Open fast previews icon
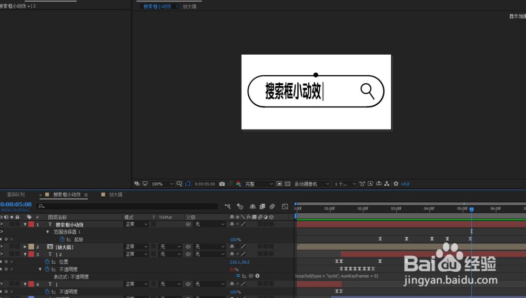 (x=370, y=184)
